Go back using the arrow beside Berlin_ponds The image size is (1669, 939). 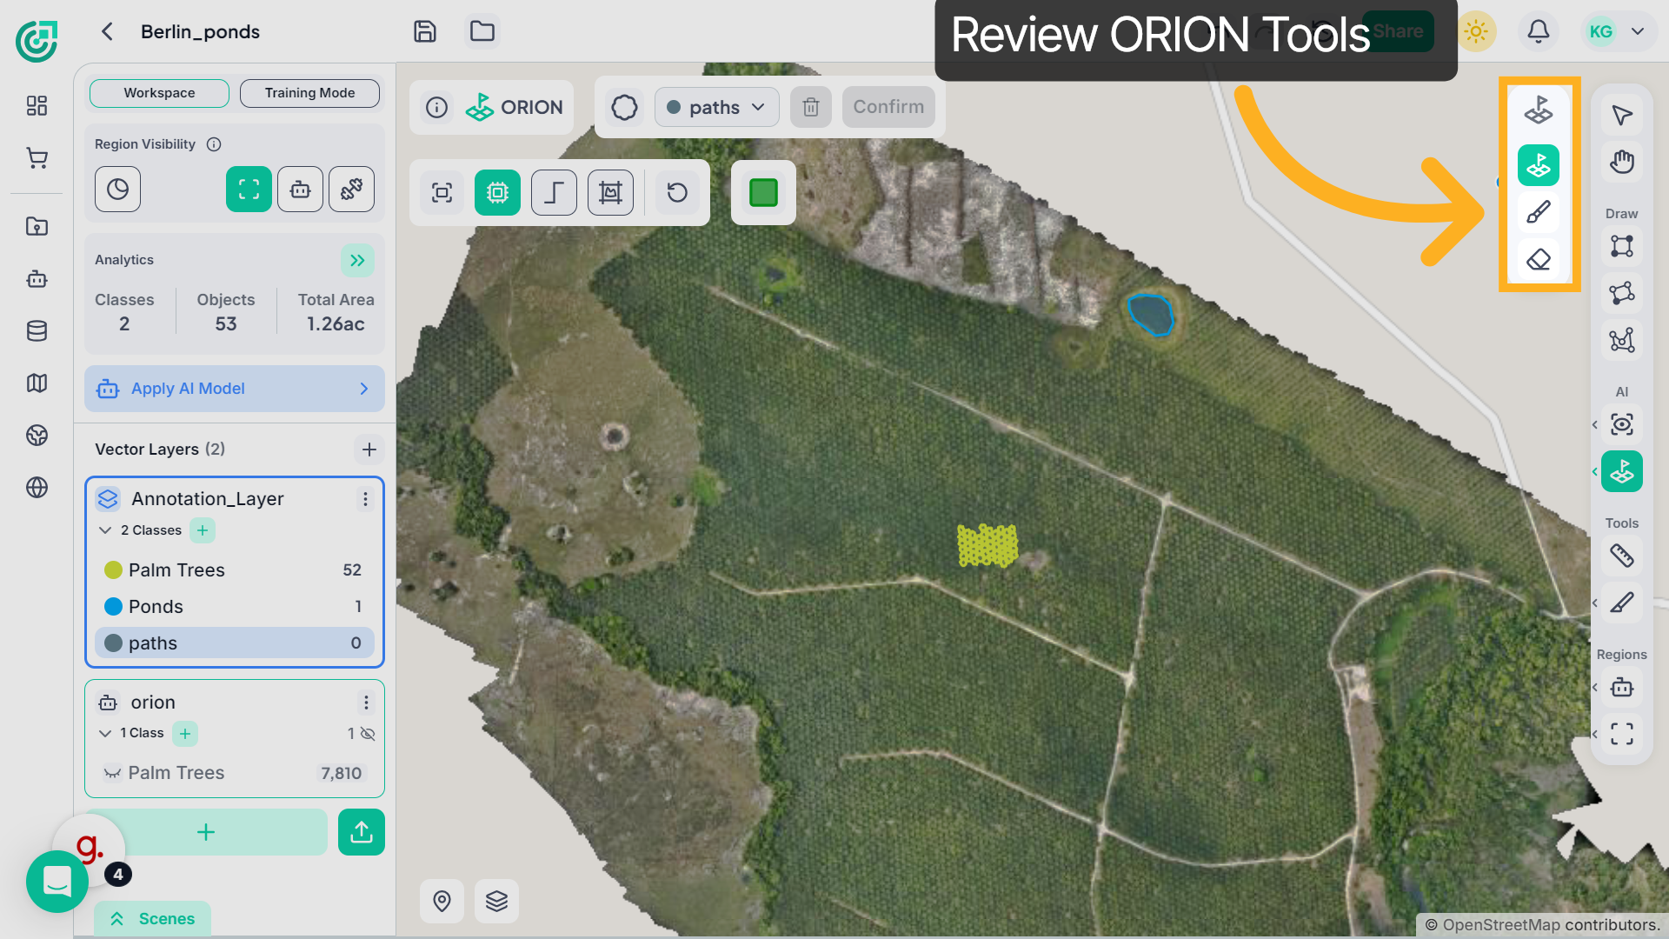107,32
